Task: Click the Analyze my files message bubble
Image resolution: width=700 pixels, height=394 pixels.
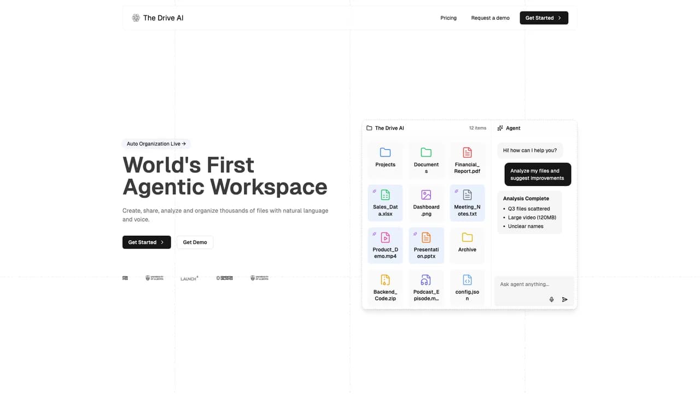Action: click(538, 175)
